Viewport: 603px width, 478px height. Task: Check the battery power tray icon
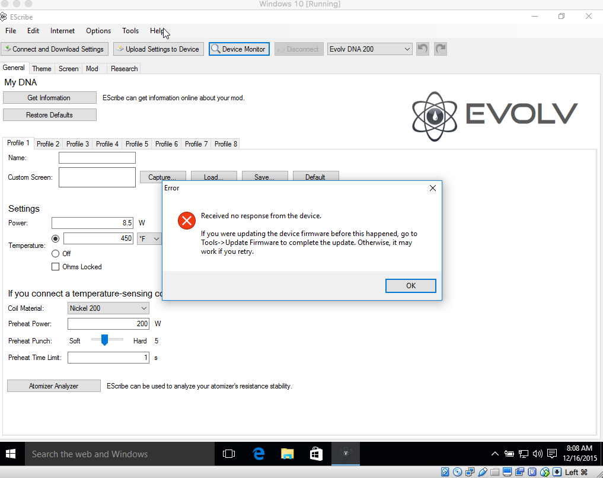tap(509, 454)
